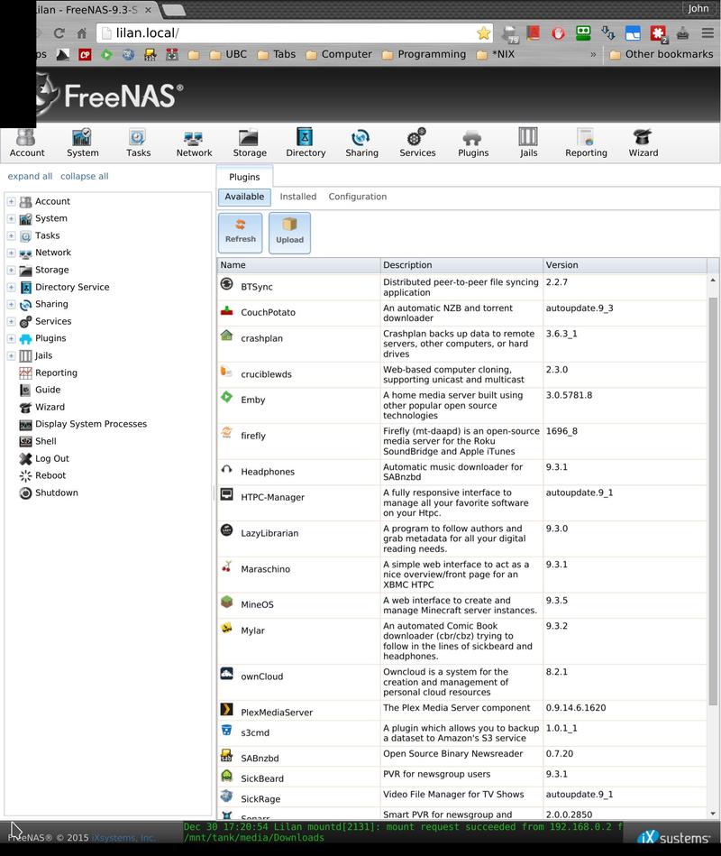
Task: Select the LazyLibrarian plugin name
Action: pyautogui.click(x=269, y=533)
